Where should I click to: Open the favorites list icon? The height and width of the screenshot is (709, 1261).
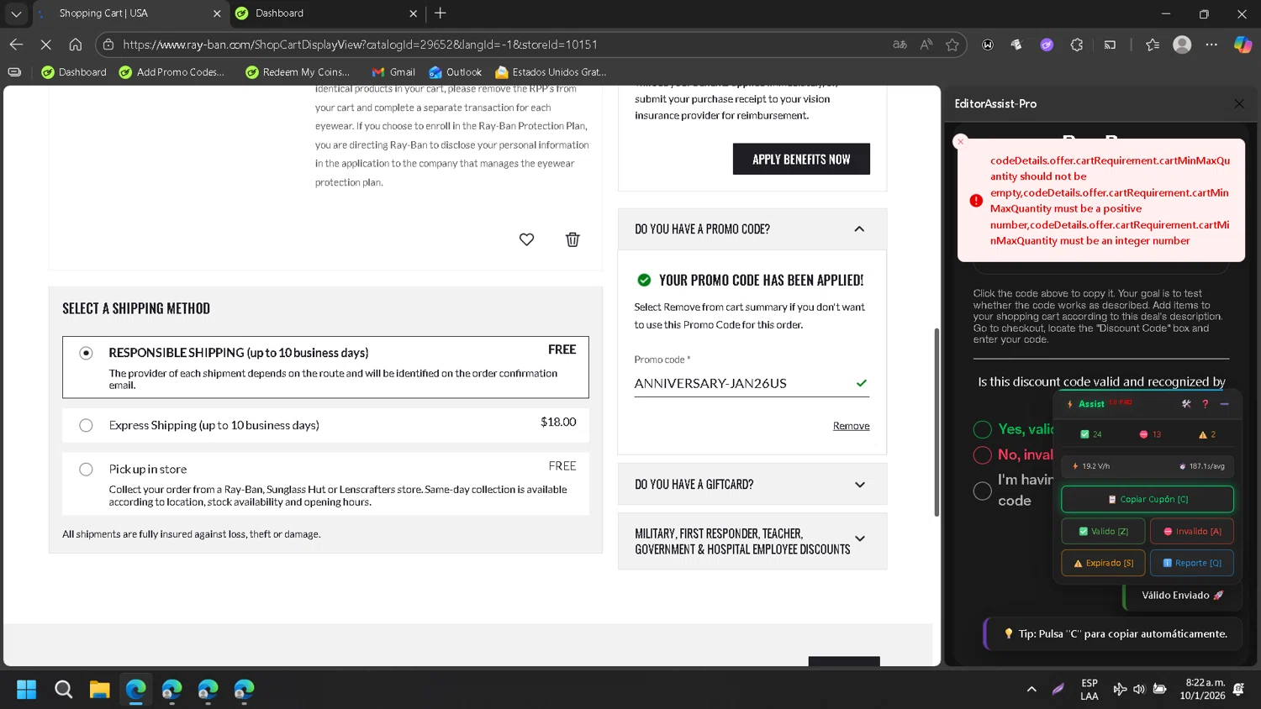[1152, 45]
